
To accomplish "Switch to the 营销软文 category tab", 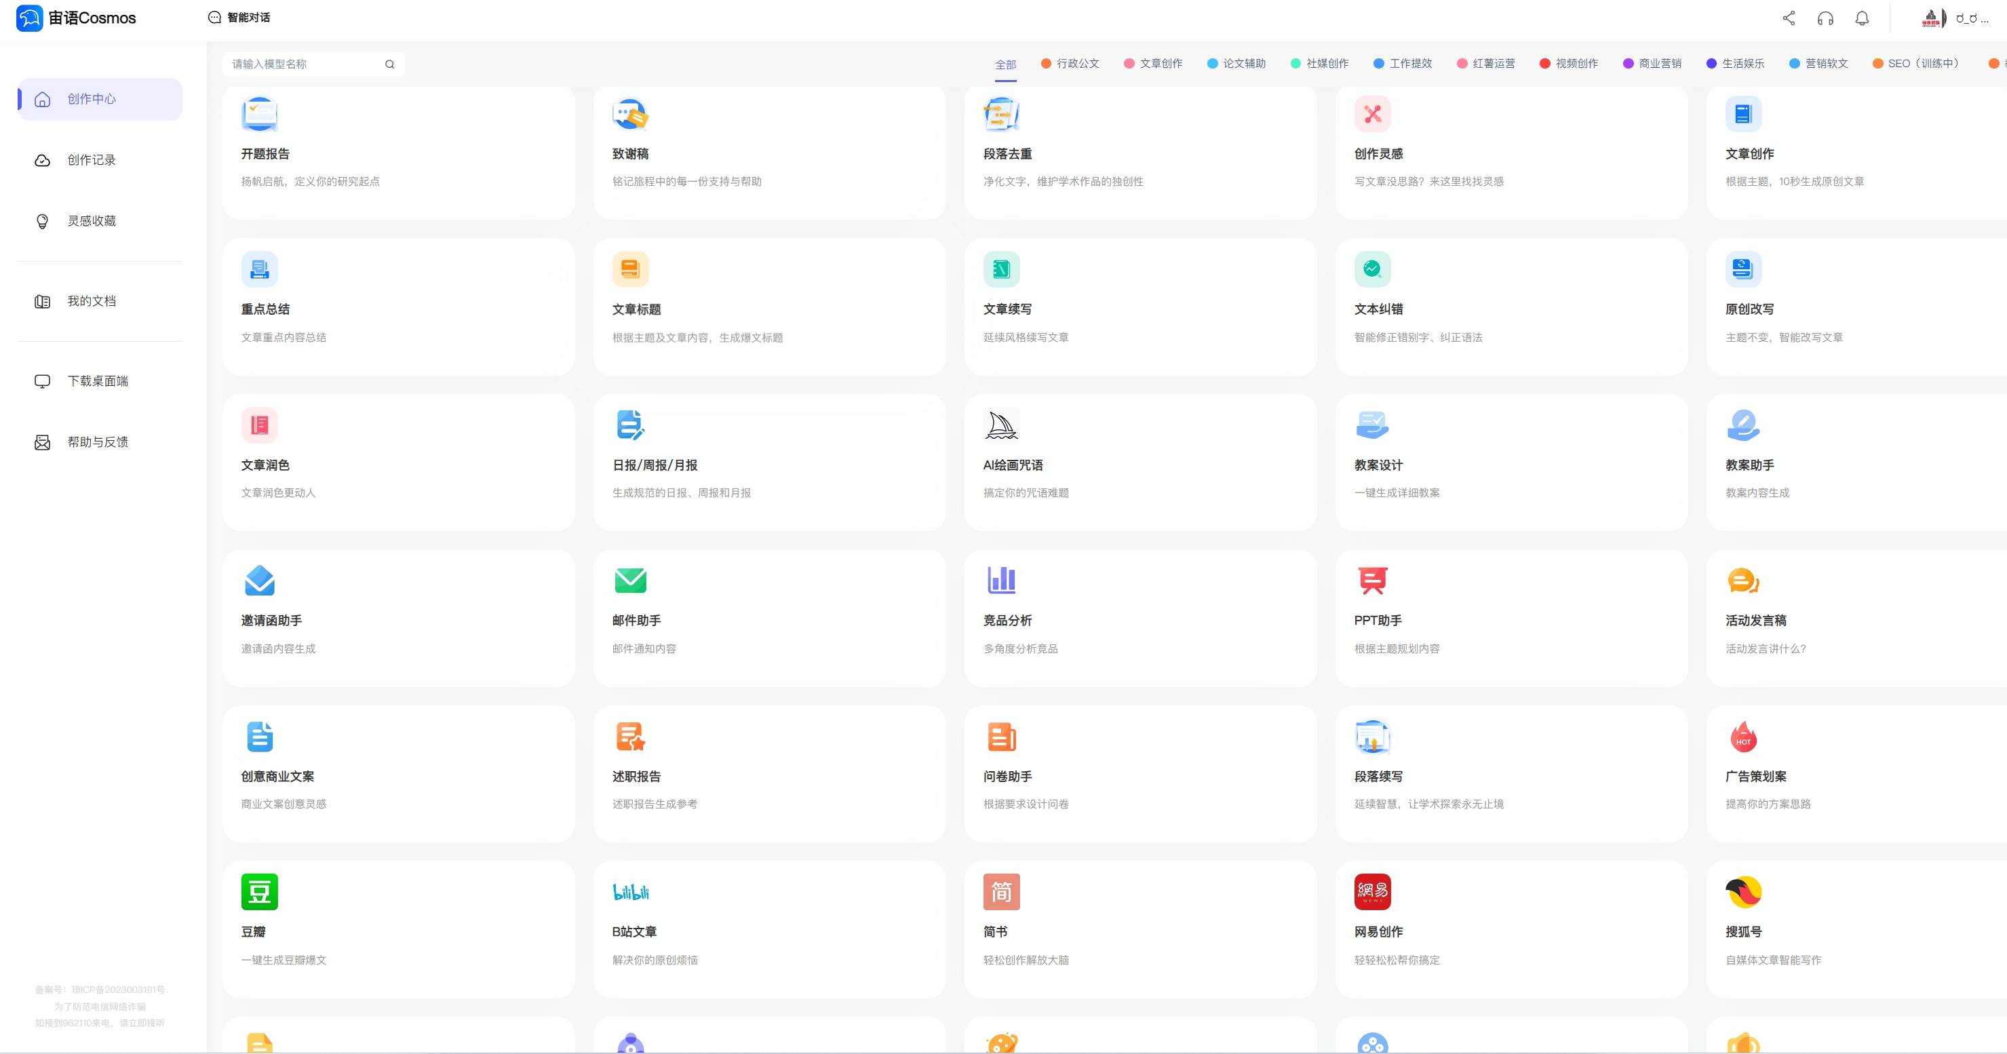I will pos(1818,63).
